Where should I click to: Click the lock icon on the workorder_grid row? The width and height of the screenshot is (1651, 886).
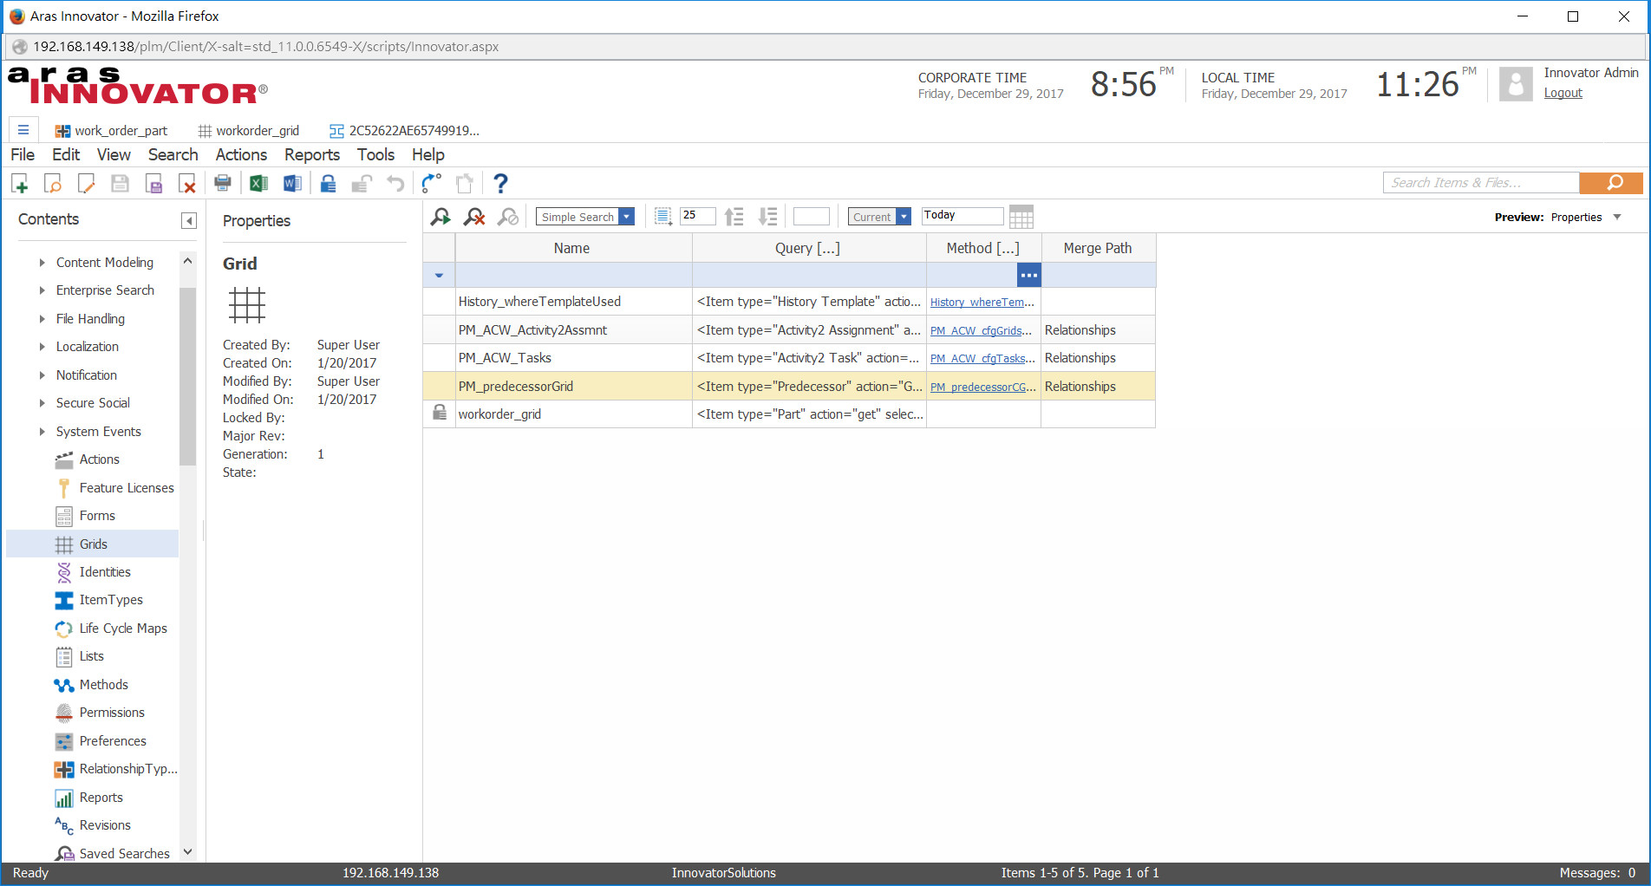tap(440, 414)
